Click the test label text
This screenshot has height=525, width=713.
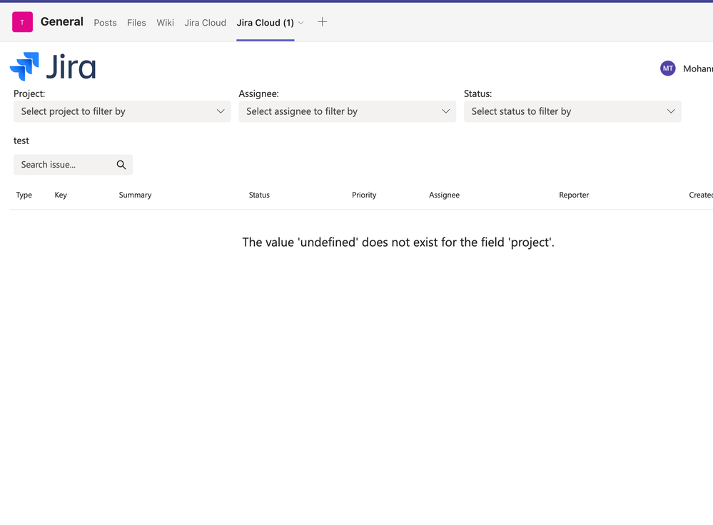click(x=21, y=141)
